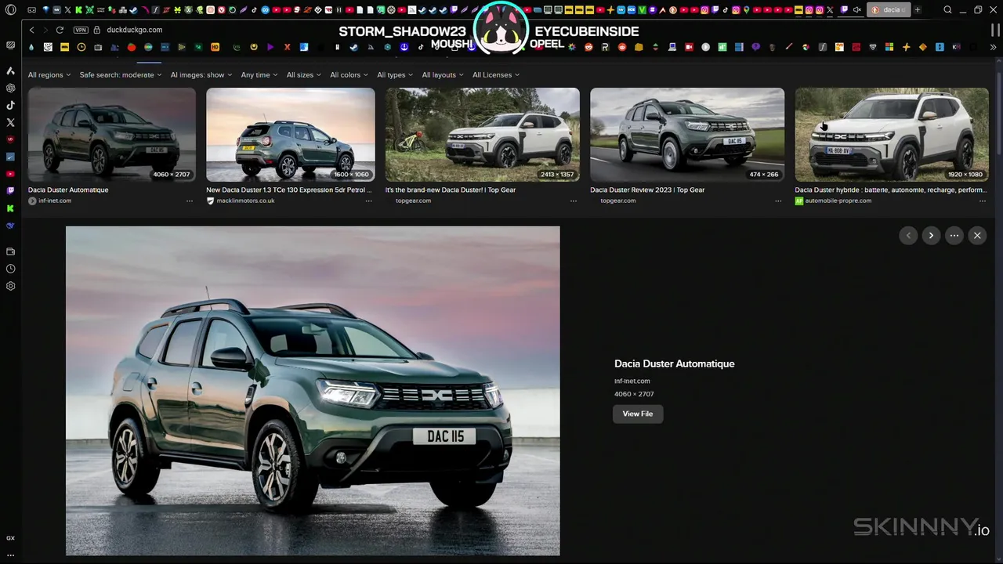
Task: Click the large Dacia Duster preview image
Action: (x=313, y=391)
